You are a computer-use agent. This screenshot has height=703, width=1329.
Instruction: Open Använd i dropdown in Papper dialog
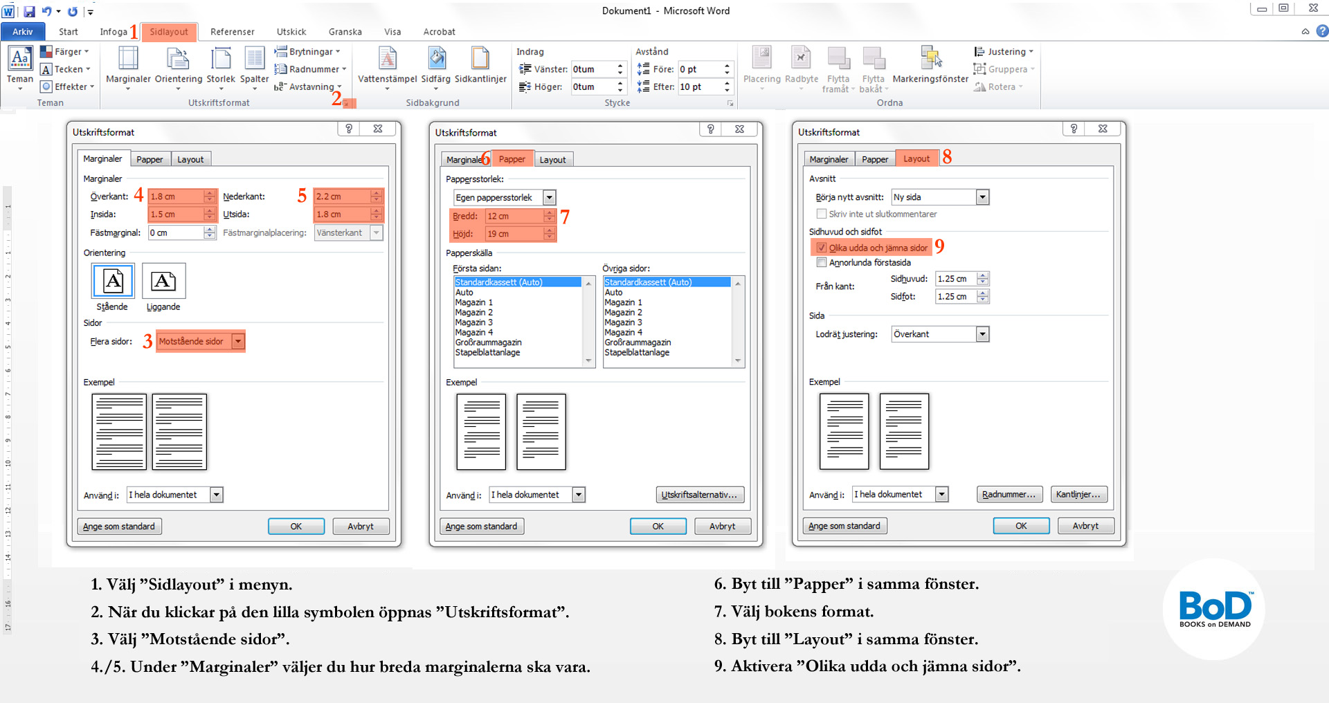pyautogui.click(x=579, y=495)
